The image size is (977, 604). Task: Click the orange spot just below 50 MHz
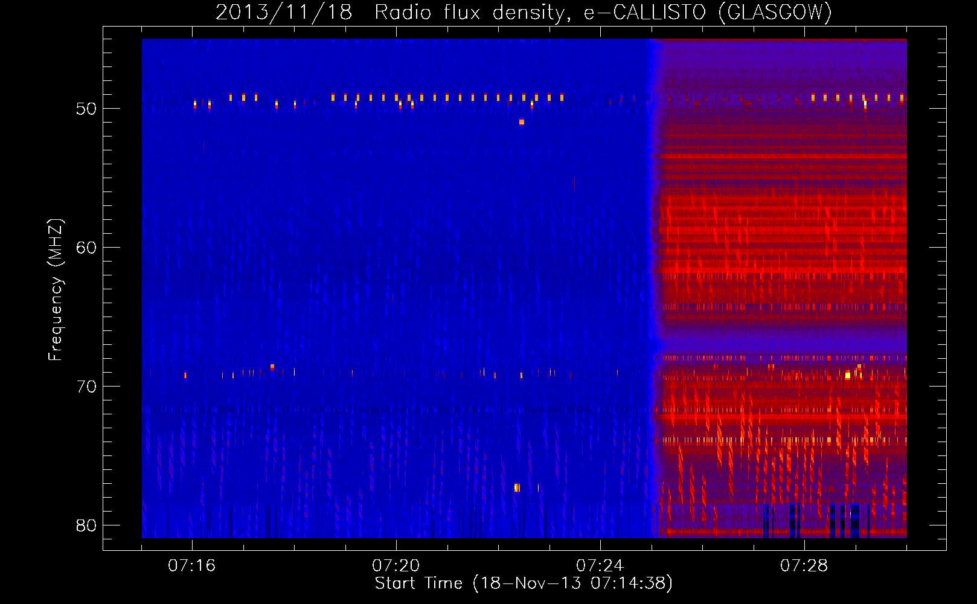click(x=522, y=122)
